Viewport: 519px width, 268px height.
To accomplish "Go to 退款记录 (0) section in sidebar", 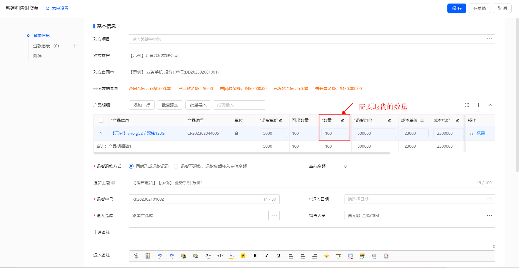I will pyautogui.click(x=46, y=46).
